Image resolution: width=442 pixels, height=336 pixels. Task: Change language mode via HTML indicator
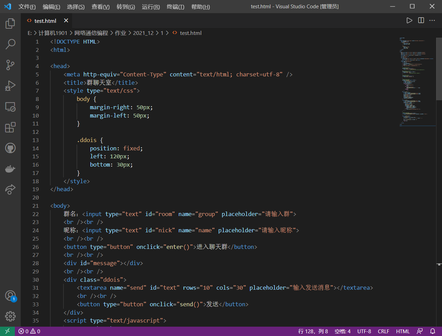tap(403, 331)
